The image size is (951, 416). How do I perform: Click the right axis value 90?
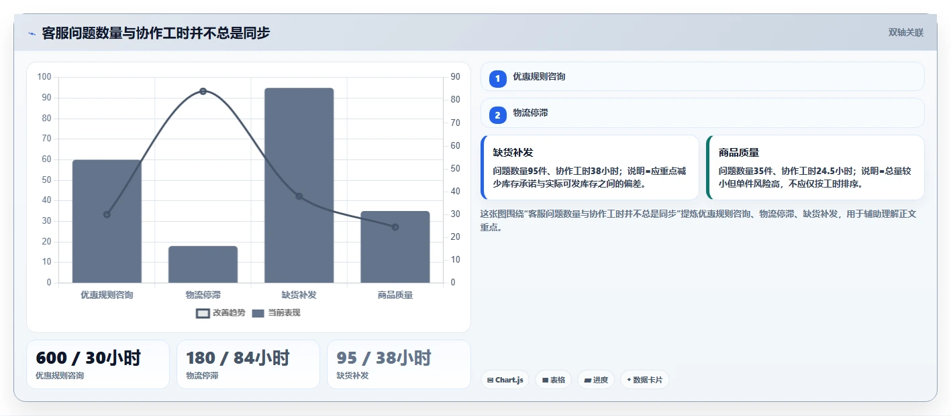coord(455,77)
